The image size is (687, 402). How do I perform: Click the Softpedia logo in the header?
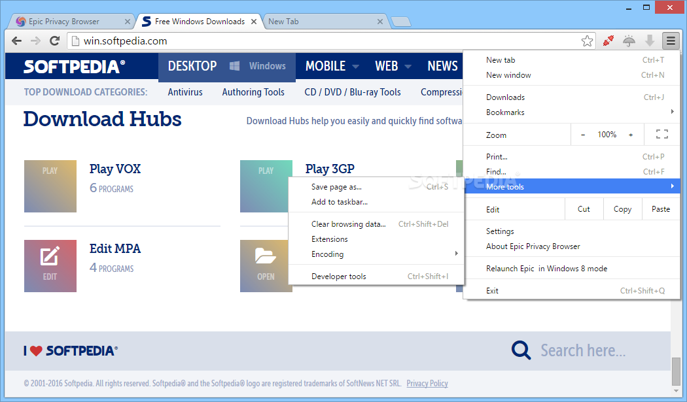coord(74,67)
